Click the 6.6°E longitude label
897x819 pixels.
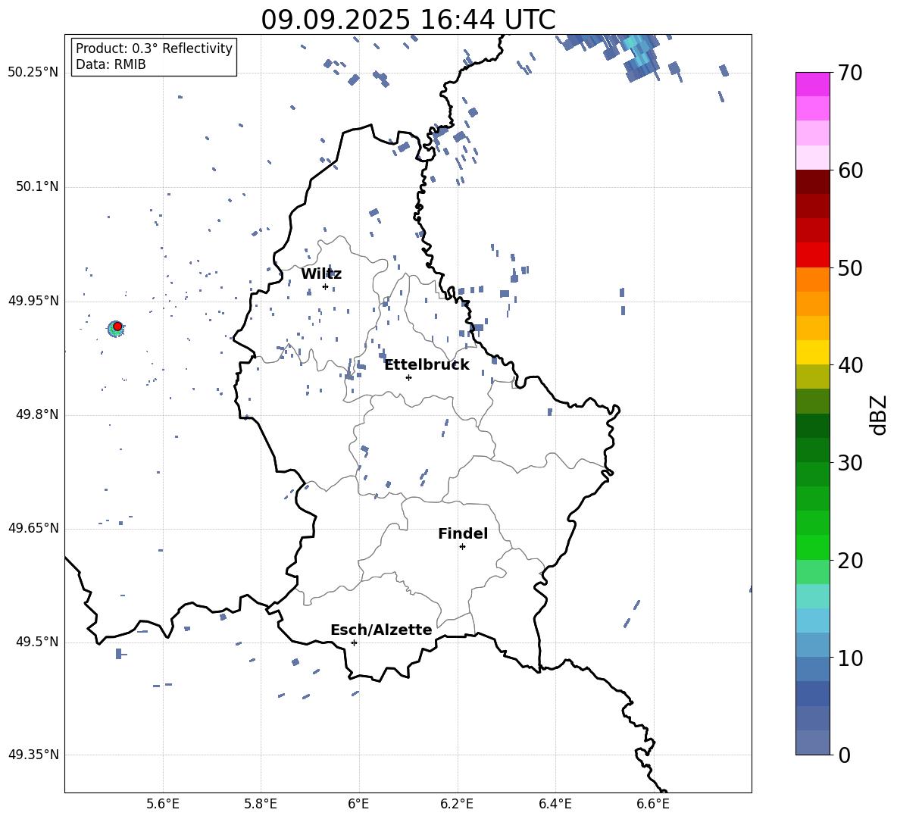[653, 804]
